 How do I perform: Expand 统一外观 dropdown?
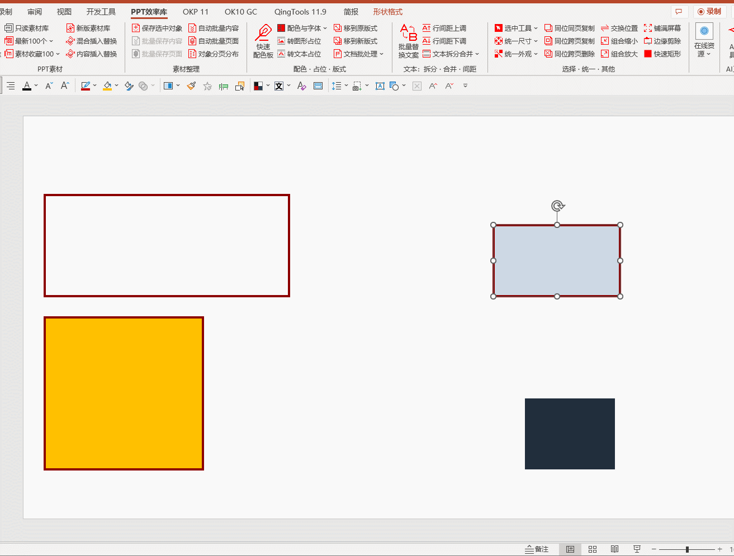coord(536,54)
